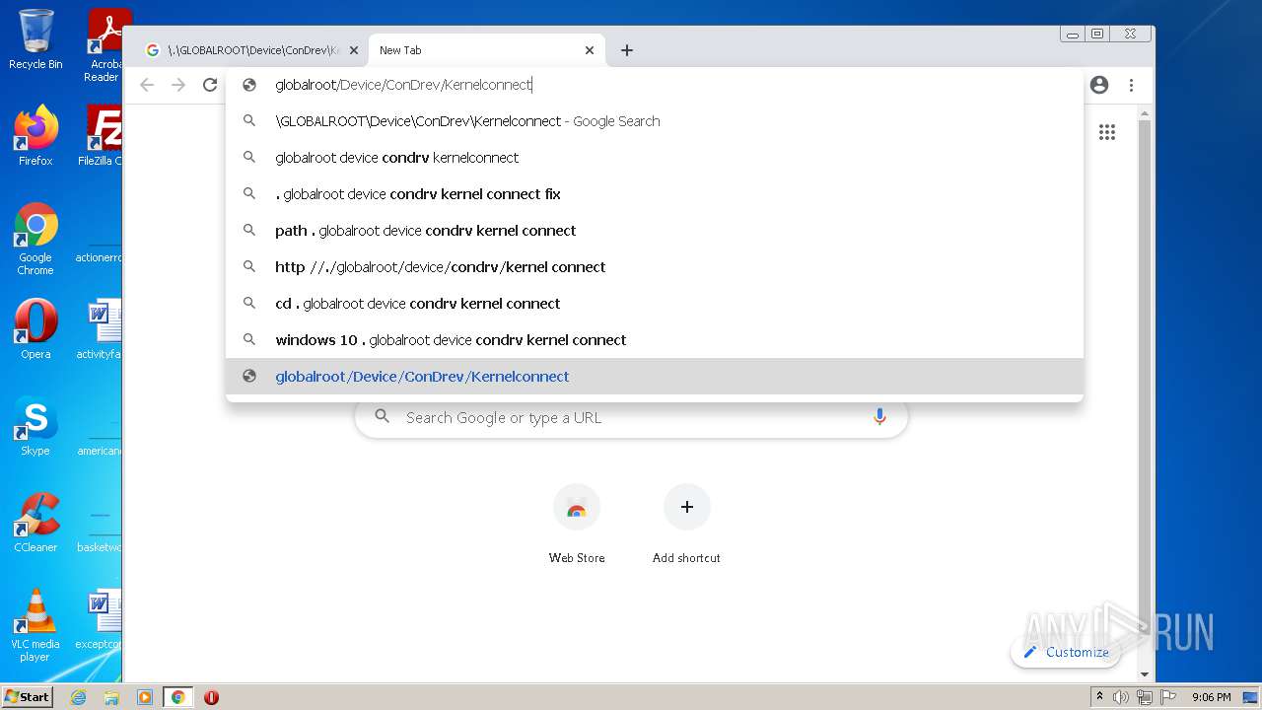The width and height of the screenshot is (1262, 710).
Task: Open Firefox desktop shortcut
Action: tap(35, 135)
